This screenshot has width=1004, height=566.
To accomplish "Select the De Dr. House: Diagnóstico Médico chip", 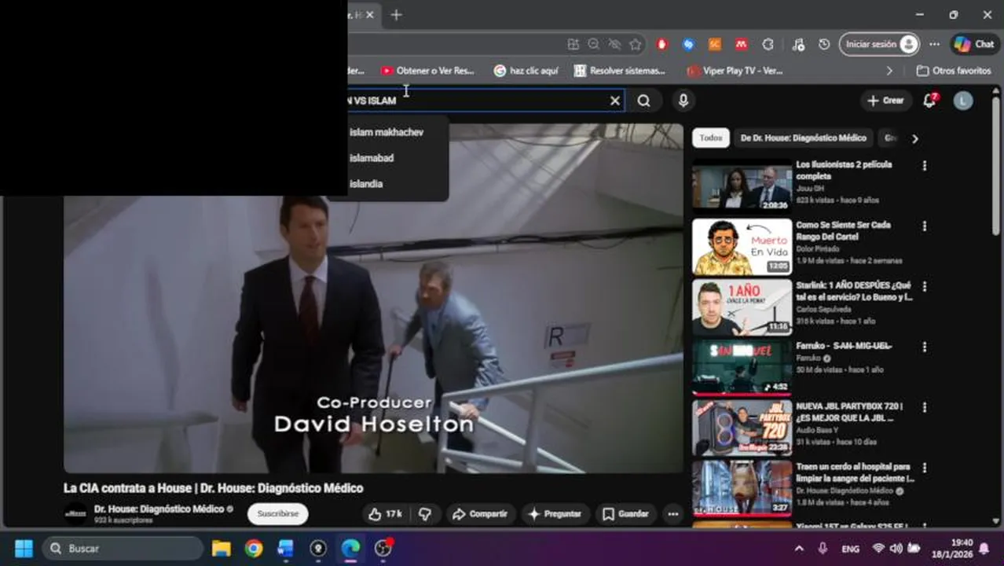I will (x=804, y=138).
